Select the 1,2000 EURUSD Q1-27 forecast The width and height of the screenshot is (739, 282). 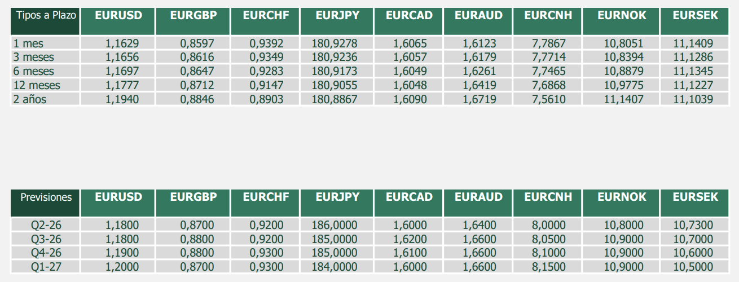point(122,267)
